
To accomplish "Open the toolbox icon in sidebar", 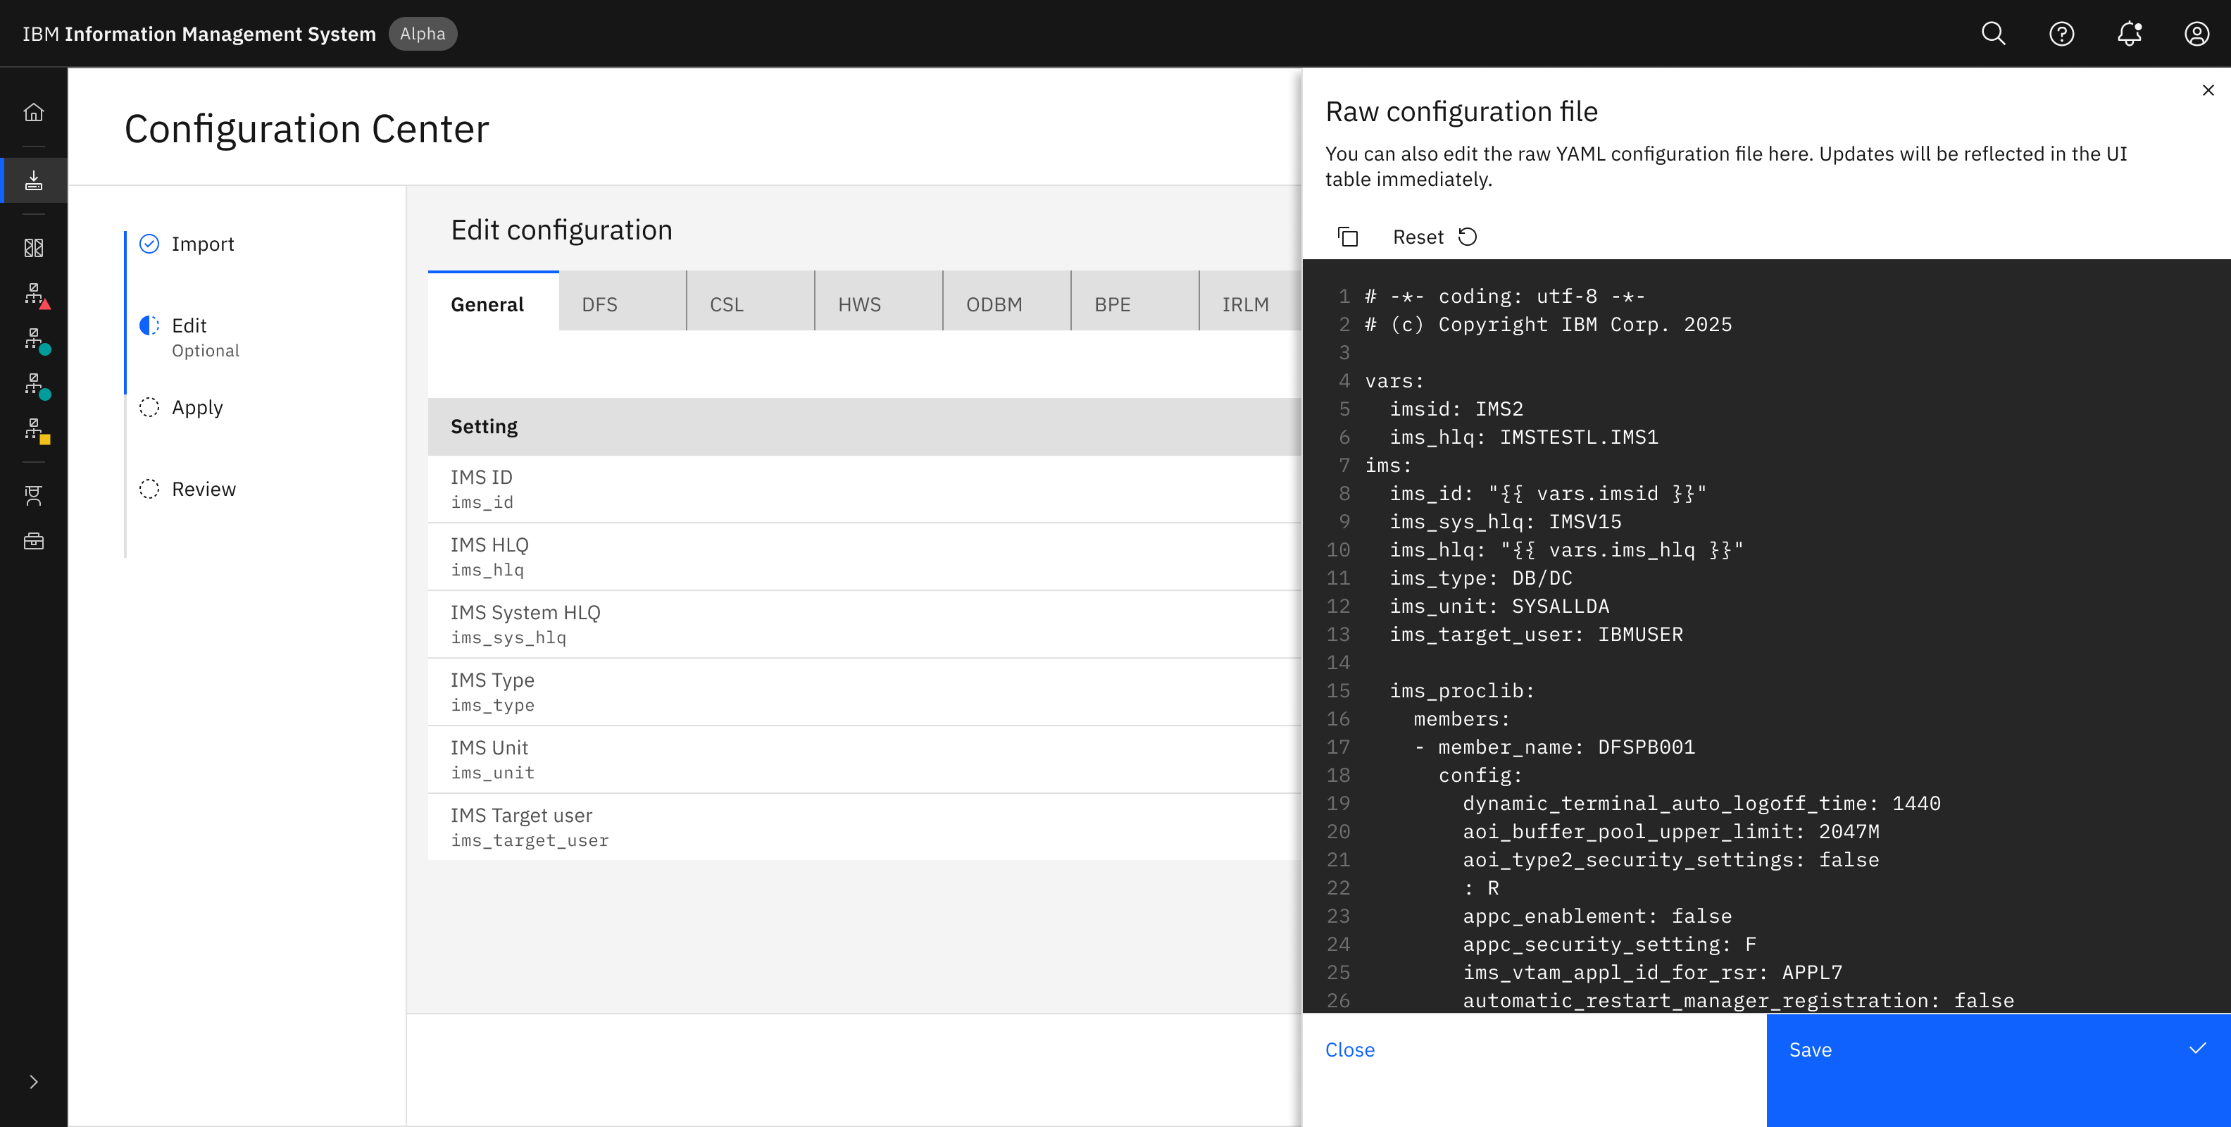I will [x=34, y=542].
